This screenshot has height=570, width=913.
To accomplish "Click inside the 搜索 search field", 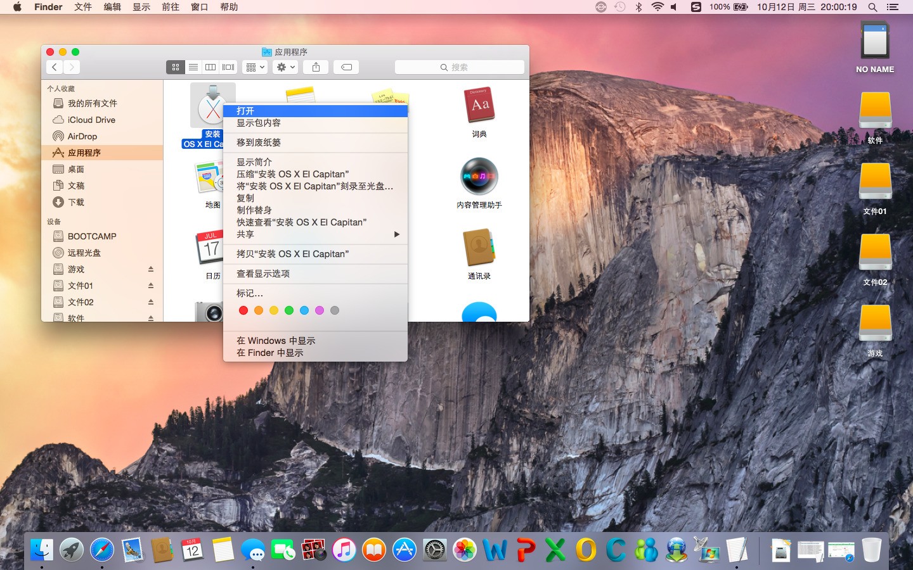I will (458, 67).
